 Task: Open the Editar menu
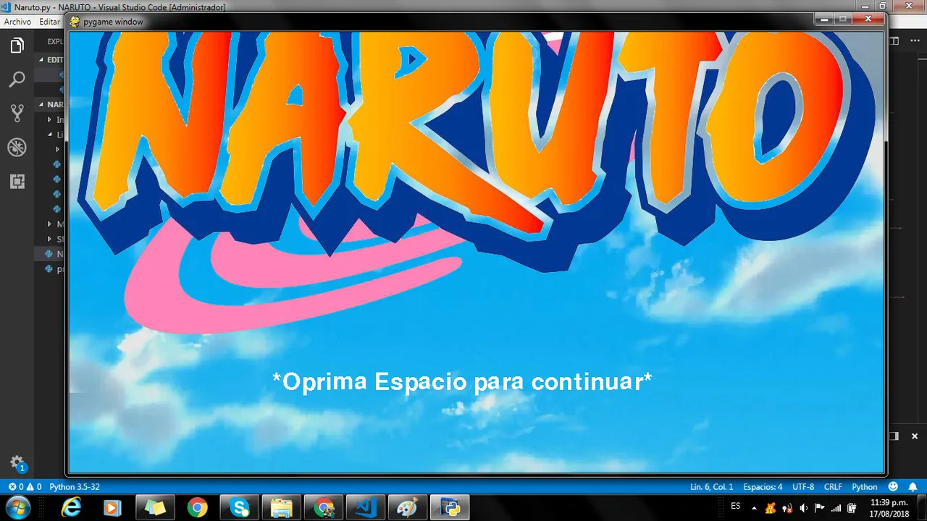click(49, 22)
